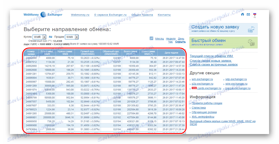Open Текущий список обмена WM

click(211, 56)
